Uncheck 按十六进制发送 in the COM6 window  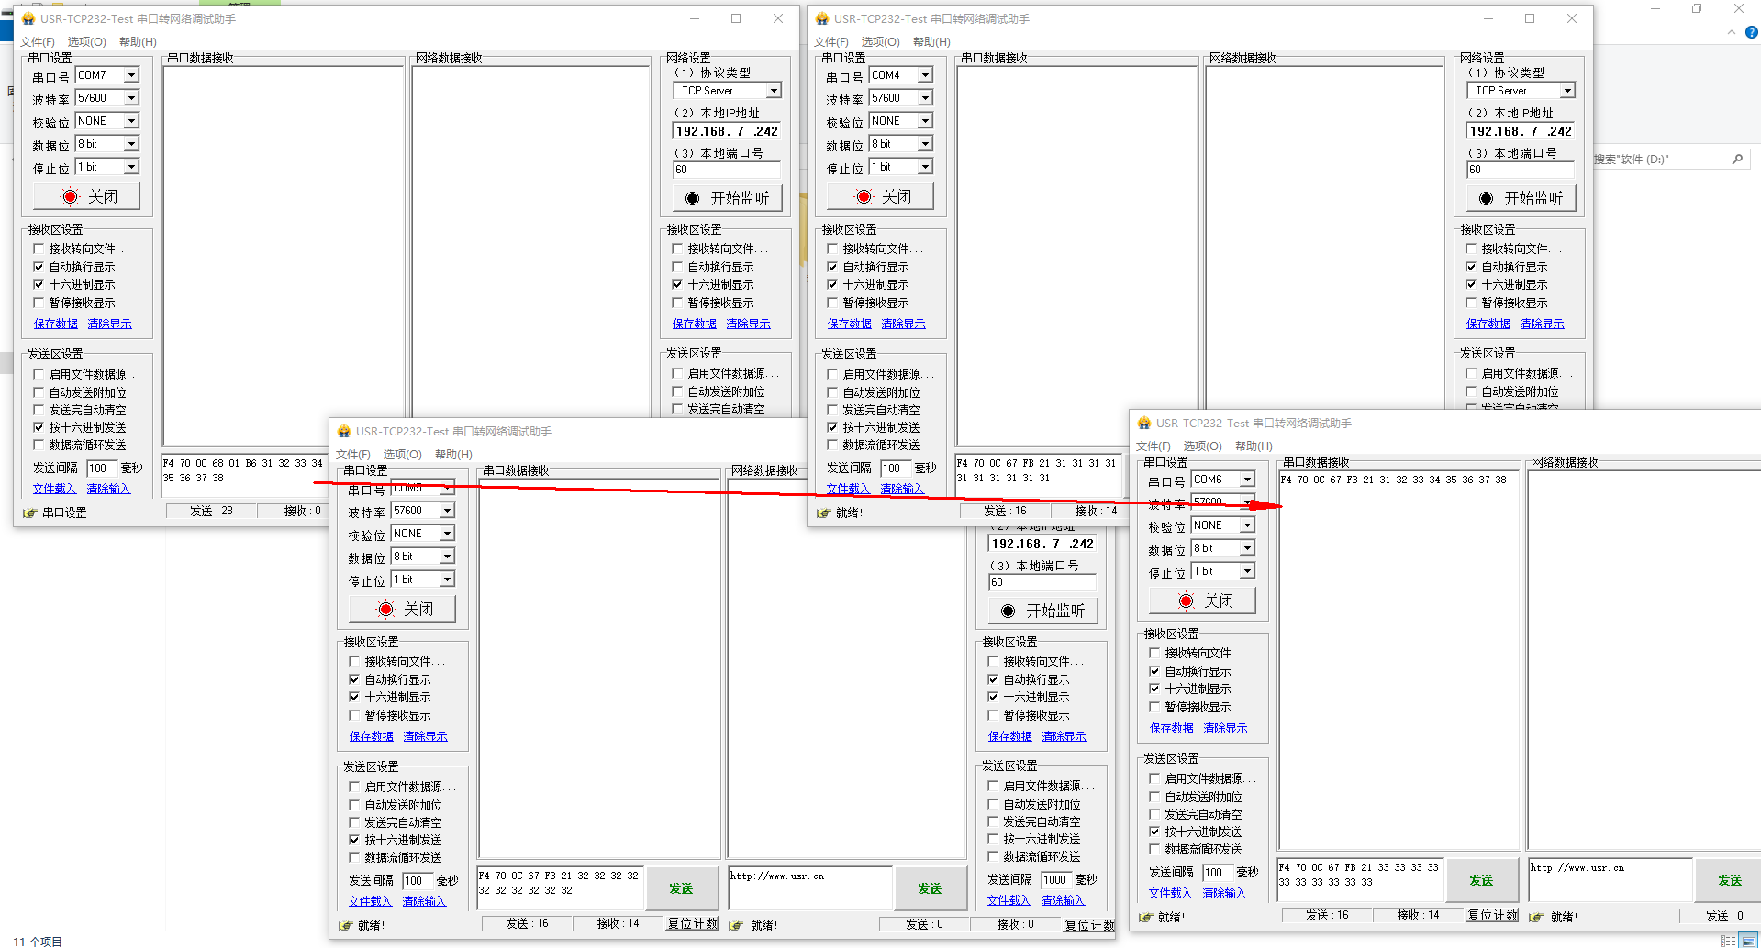(1154, 832)
